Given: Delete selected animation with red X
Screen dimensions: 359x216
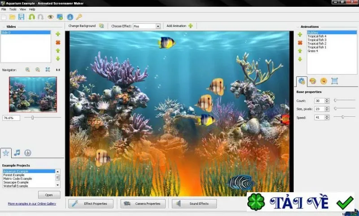Looking at the screenshot, I should pos(300,43).
